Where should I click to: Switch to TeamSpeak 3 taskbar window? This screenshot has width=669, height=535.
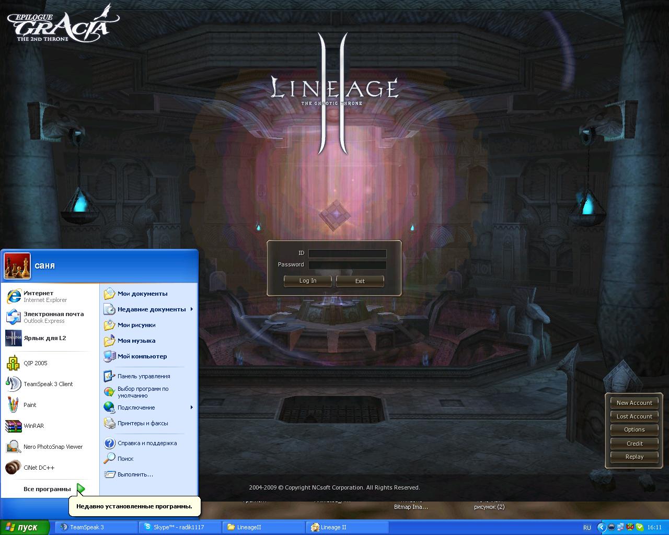pos(96,528)
